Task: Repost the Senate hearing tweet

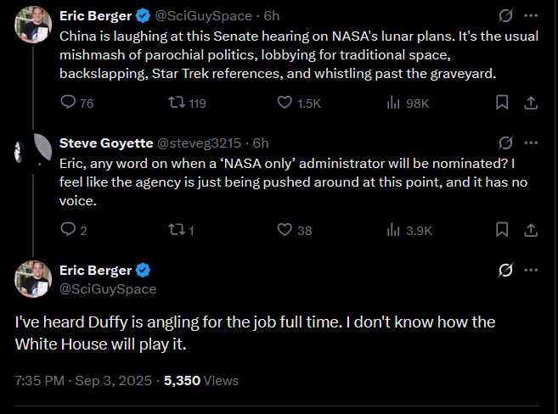Action: click(177, 103)
